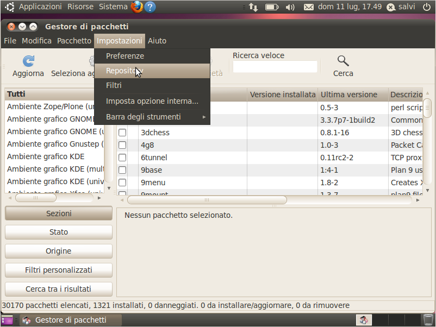The width and height of the screenshot is (436, 327).
Task: Click the Sezioni button
Action: [x=59, y=213]
